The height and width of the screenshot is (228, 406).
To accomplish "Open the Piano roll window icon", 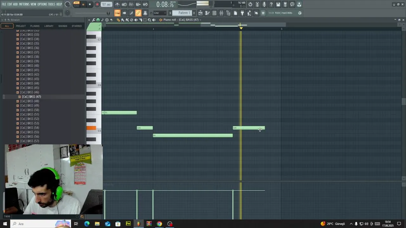I will [207, 13].
